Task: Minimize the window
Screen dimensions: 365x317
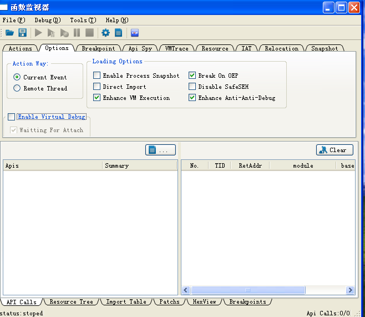Action: coord(328,7)
